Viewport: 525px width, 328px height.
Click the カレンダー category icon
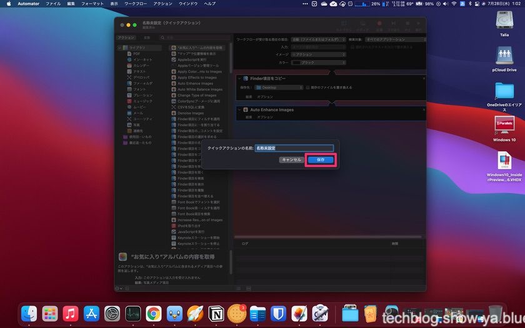[129, 66]
